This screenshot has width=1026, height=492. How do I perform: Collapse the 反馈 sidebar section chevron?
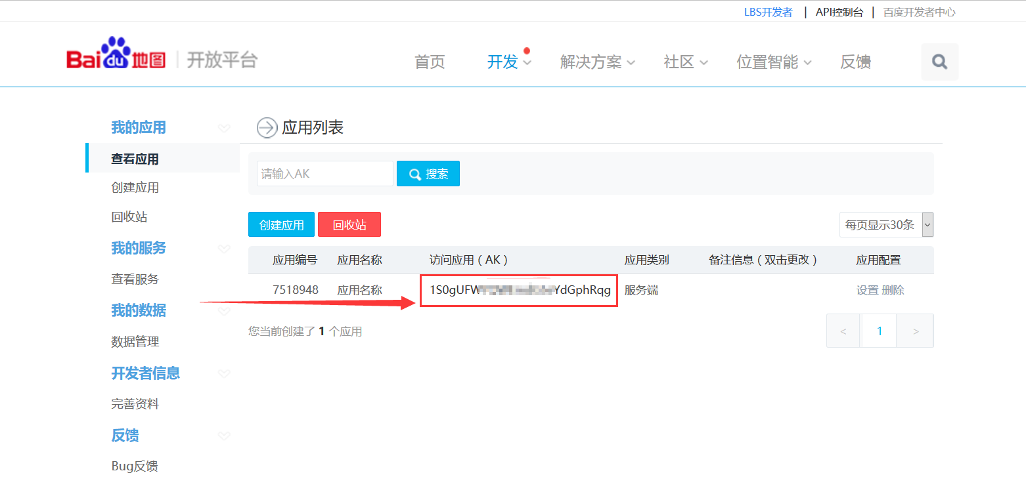coord(224,435)
